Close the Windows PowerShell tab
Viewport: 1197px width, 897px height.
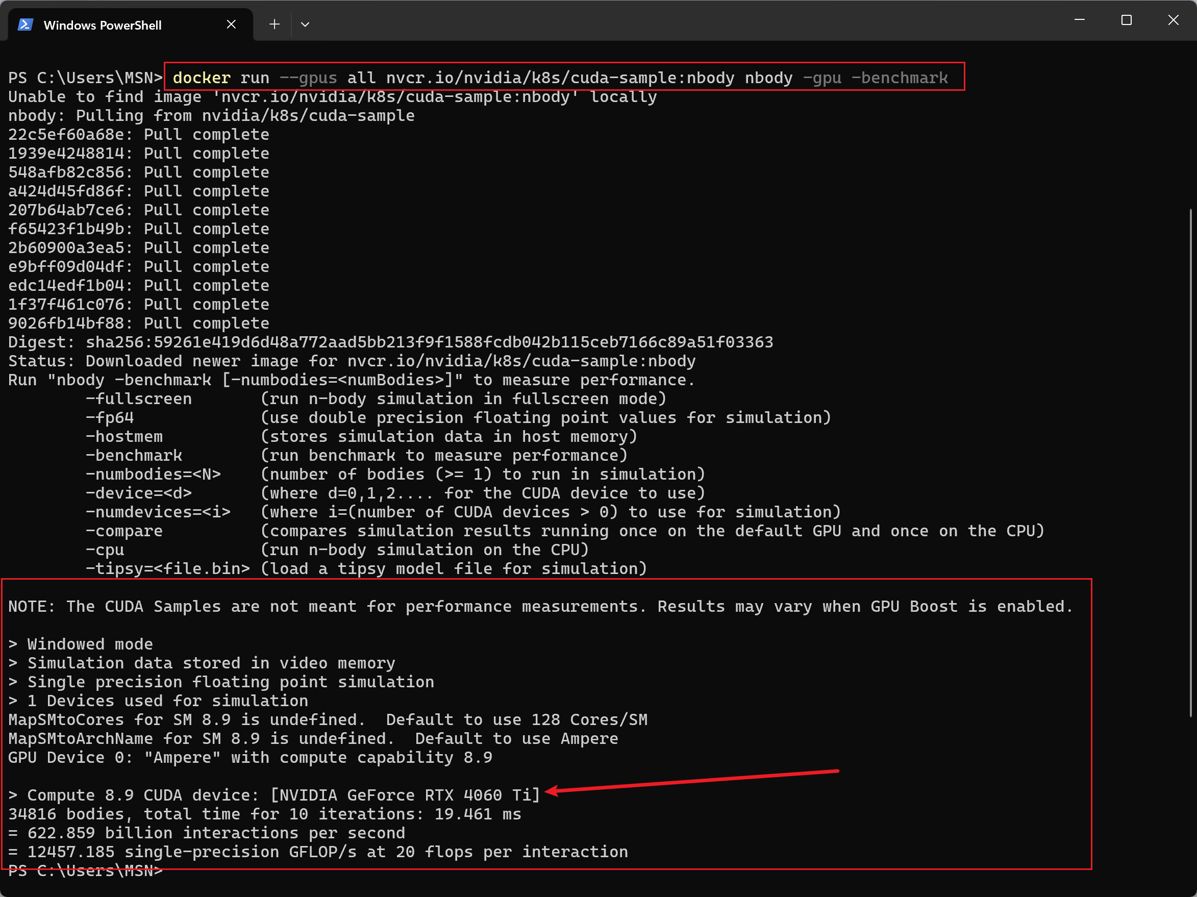pos(231,24)
